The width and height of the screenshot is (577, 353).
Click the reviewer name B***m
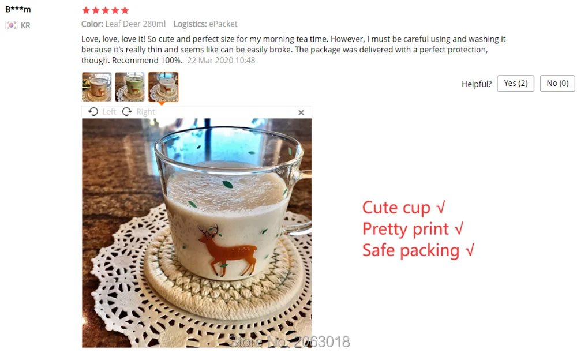pos(18,9)
